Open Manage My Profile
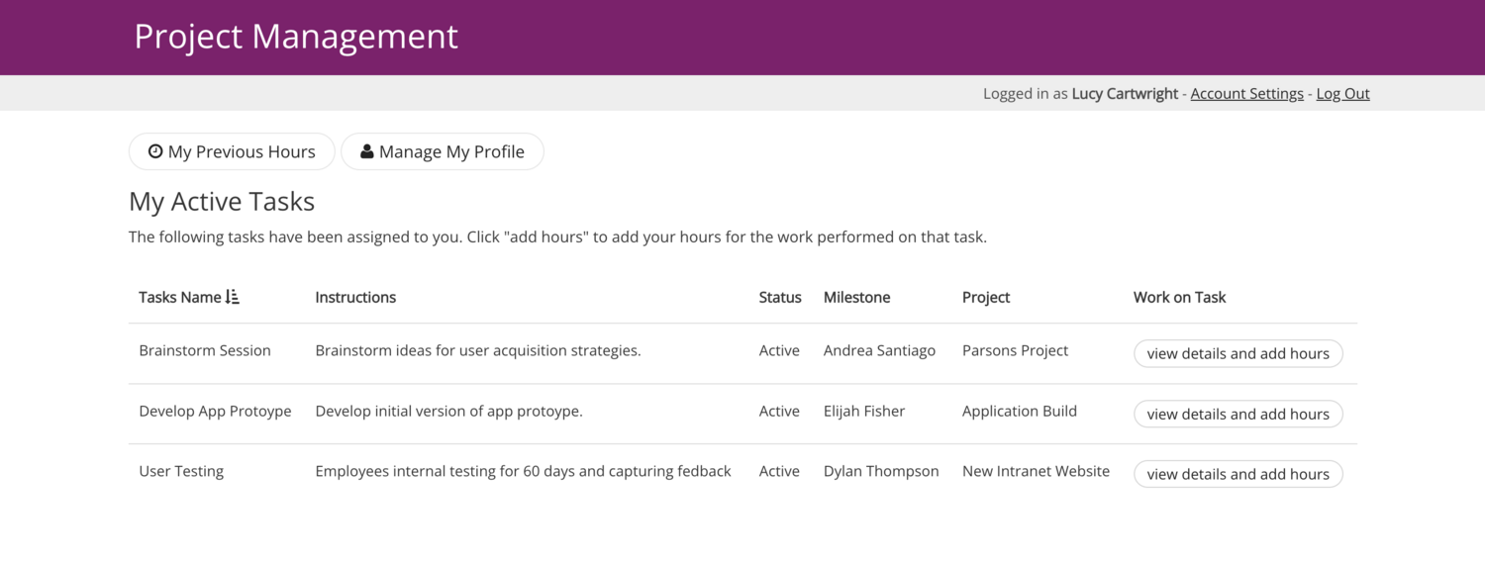This screenshot has width=1485, height=564. [x=443, y=151]
